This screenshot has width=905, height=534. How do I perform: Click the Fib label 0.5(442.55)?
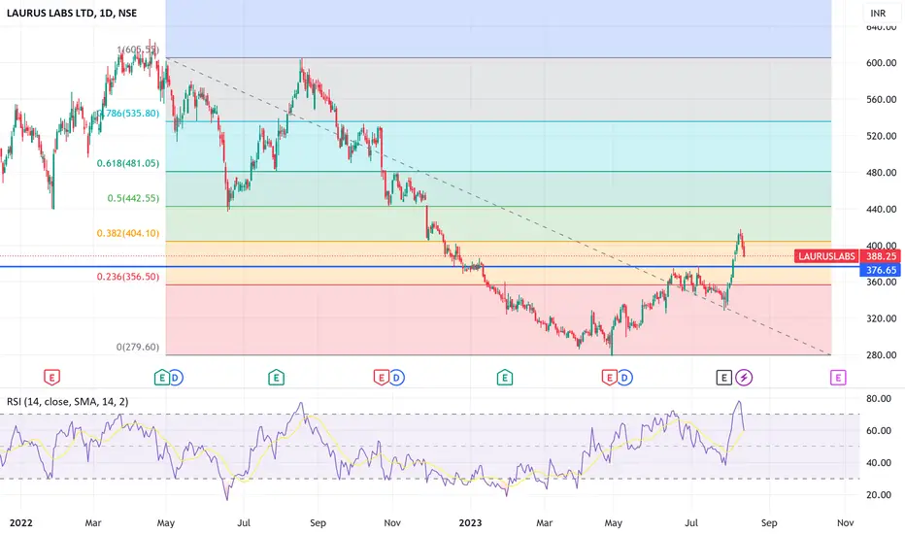point(133,198)
